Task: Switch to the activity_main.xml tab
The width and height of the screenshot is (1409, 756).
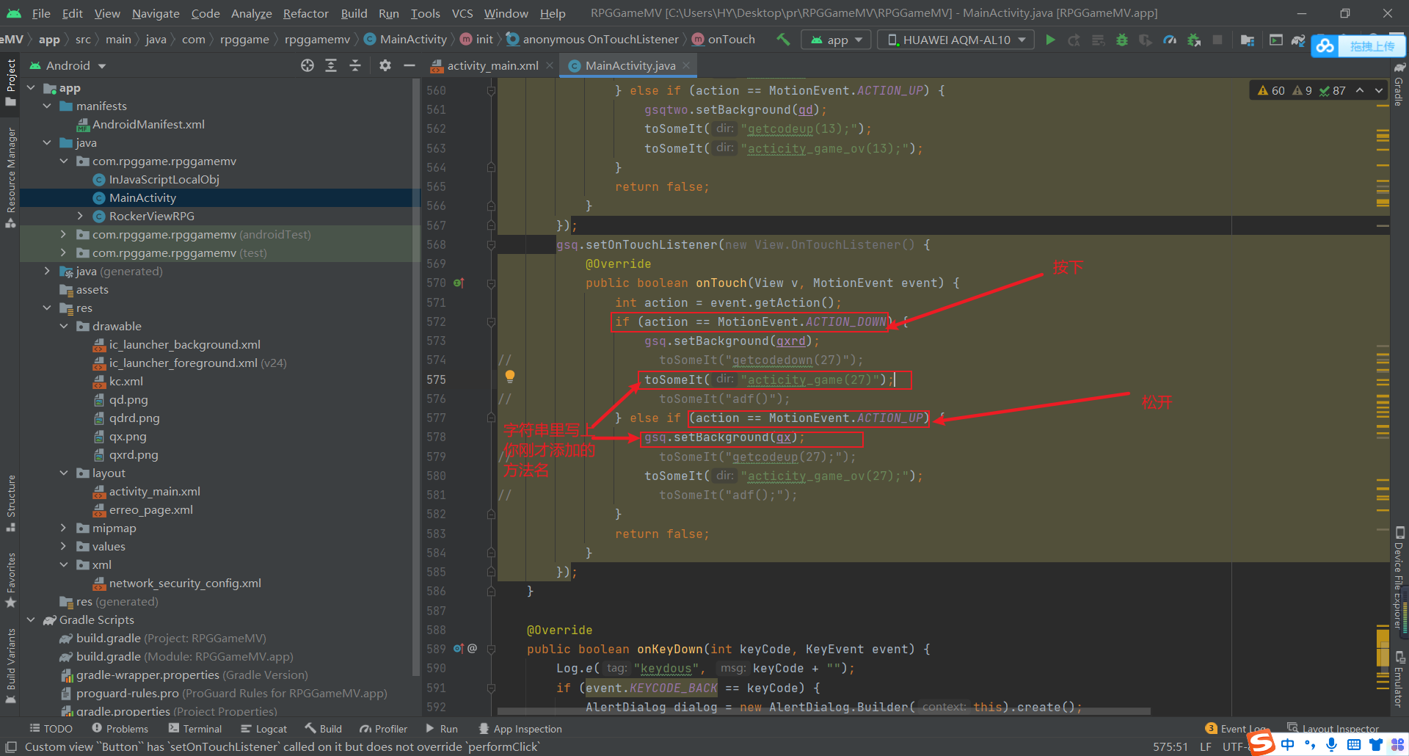Action: coord(492,66)
